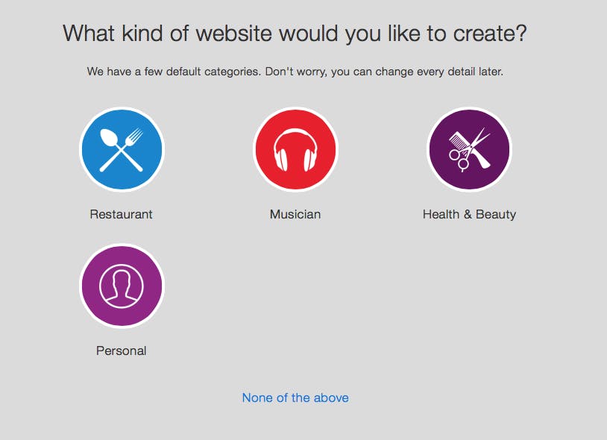Click the right earcup of the headphones
607x440 pixels.
[x=310, y=159]
